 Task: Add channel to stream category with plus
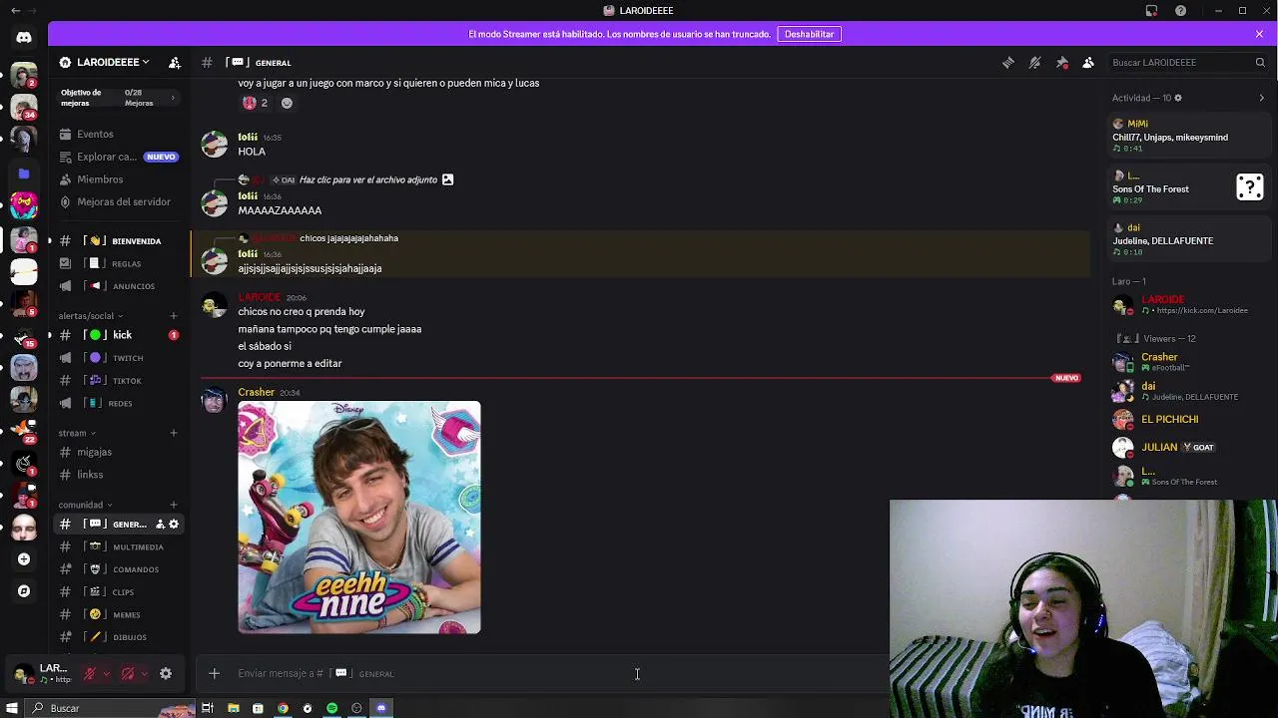tap(174, 433)
